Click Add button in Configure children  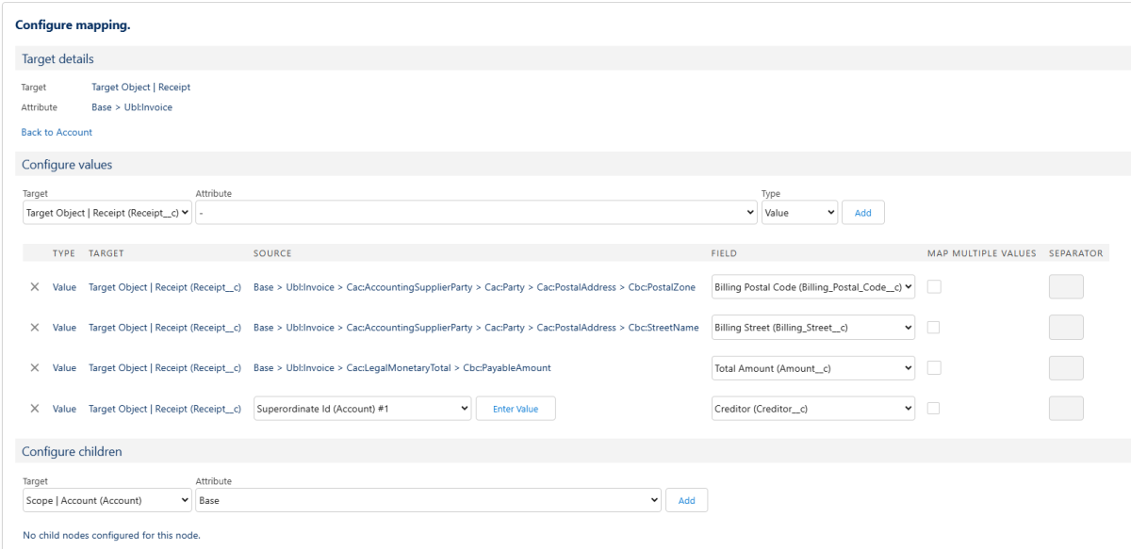point(686,501)
